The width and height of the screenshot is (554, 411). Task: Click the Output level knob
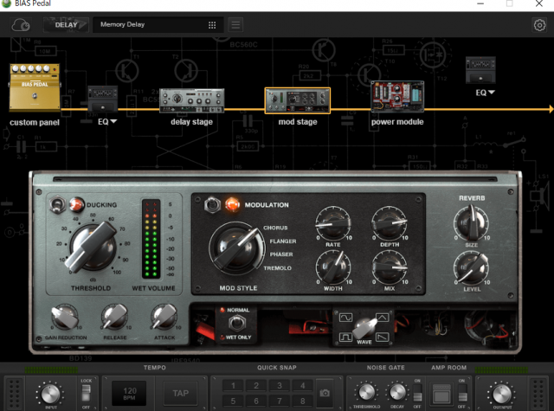pyautogui.click(x=502, y=394)
